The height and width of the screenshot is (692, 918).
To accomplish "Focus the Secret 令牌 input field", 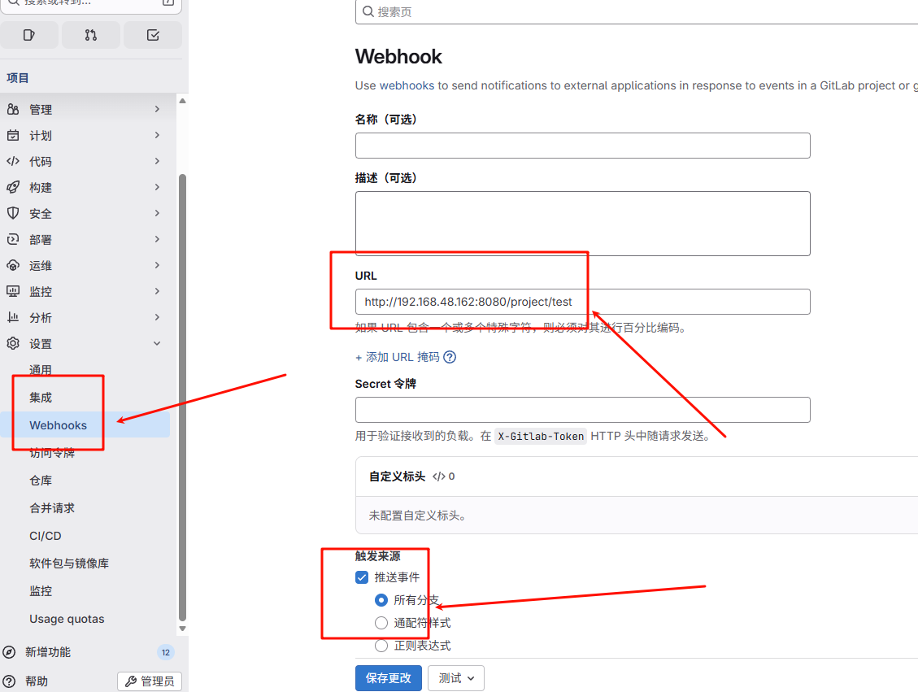I will pyautogui.click(x=582, y=410).
